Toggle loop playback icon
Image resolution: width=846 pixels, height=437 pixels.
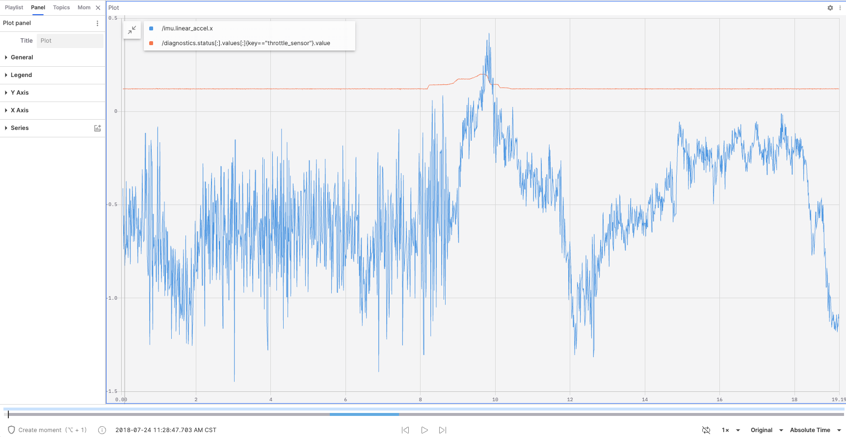pos(706,430)
